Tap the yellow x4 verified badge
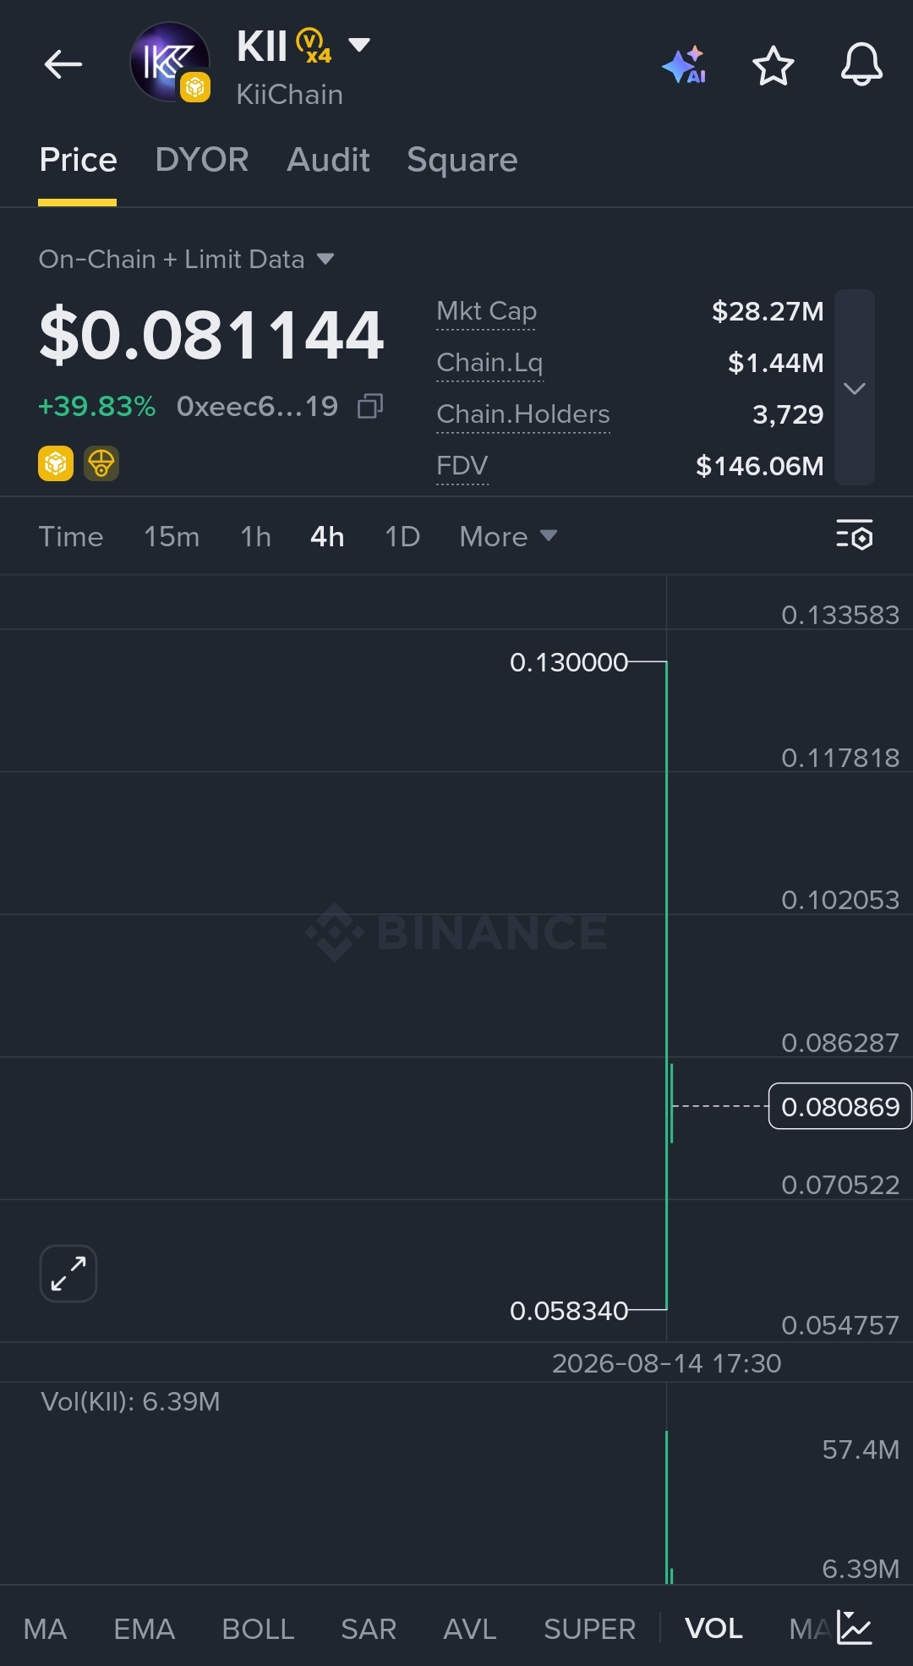The image size is (913, 1666). (x=314, y=47)
